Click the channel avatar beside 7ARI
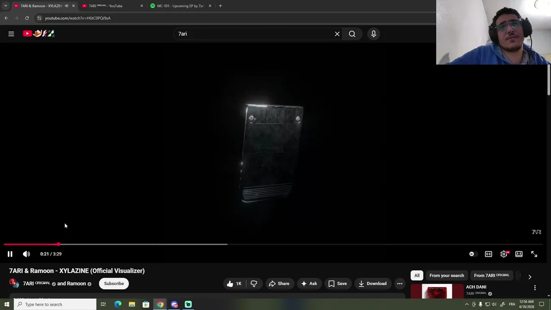This screenshot has height=310, width=551. [14, 283]
